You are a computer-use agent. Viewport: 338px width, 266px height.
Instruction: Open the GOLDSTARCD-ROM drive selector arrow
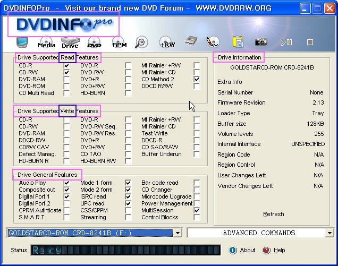(178, 233)
